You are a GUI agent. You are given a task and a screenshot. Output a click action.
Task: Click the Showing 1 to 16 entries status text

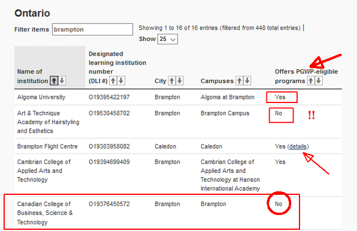(x=219, y=28)
